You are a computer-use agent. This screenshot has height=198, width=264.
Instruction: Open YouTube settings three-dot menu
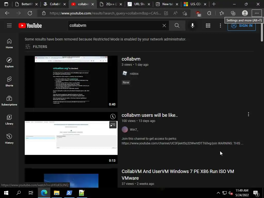click(220, 26)
